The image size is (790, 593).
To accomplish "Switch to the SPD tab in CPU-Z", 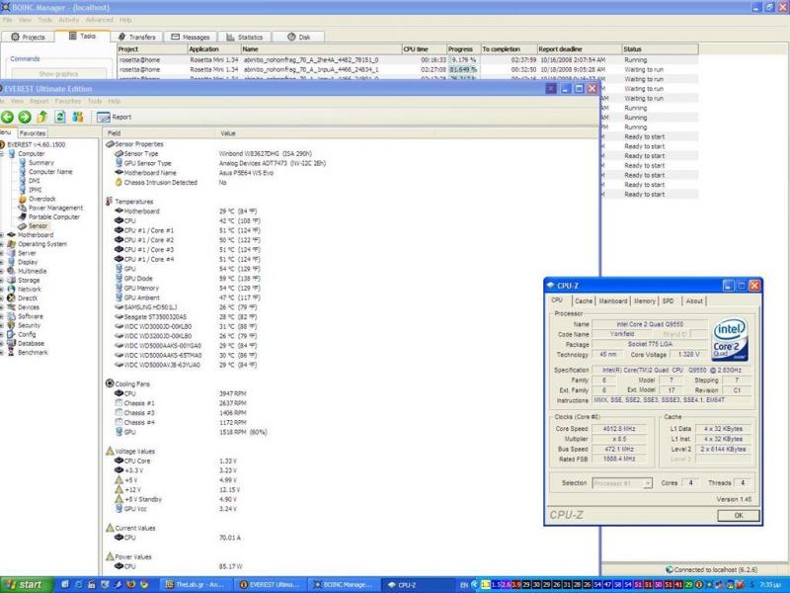I will click(x=669, y=301).
